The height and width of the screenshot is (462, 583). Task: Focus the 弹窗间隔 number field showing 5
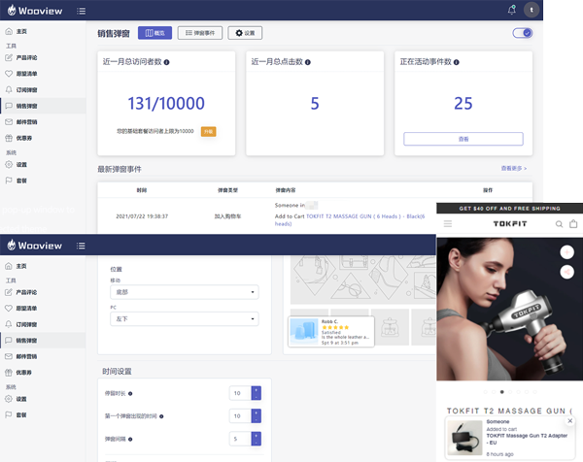coord(241,439)
